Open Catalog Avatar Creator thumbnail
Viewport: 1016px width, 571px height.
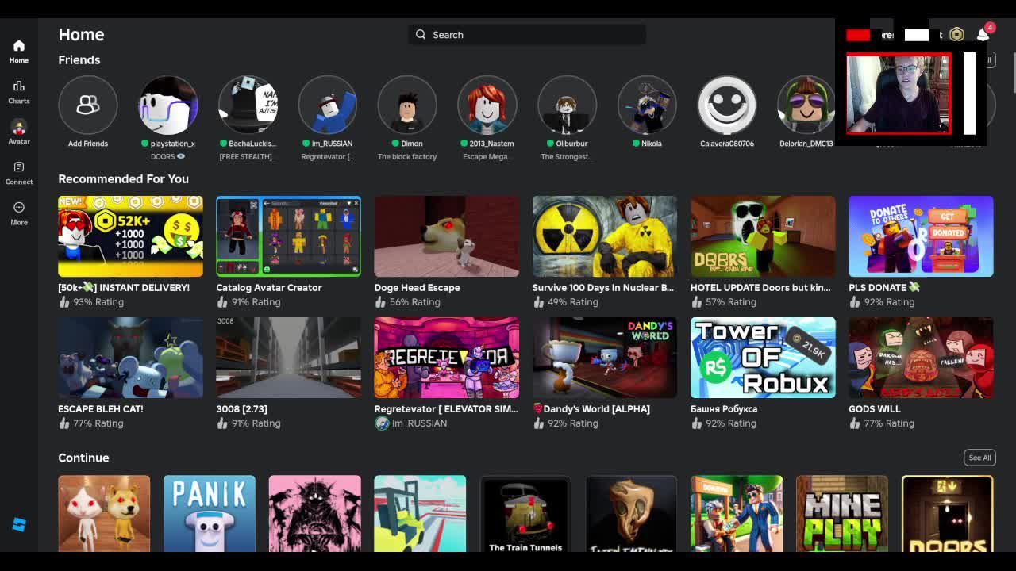288,236
